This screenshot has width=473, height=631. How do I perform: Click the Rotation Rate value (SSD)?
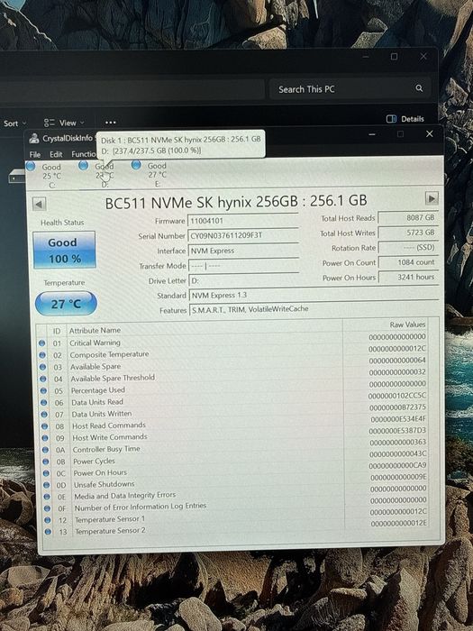point(408,248)
